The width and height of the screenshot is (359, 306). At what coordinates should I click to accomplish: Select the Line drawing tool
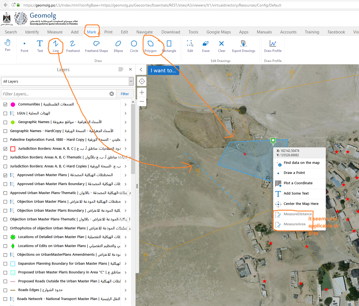56,46
